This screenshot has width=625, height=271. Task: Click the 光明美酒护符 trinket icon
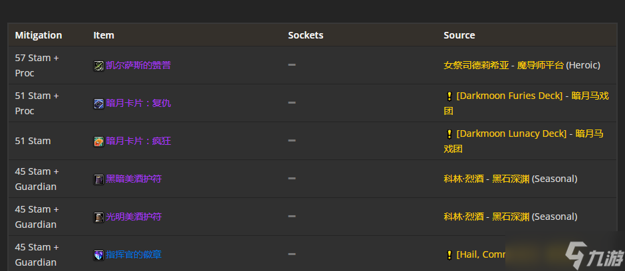[99, 217]
